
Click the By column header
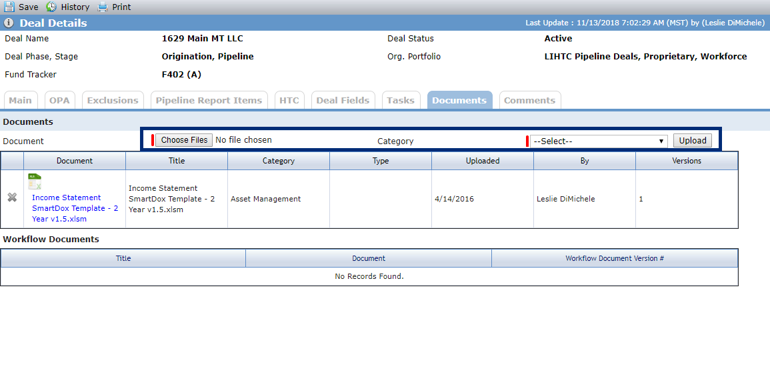(585, 161)
